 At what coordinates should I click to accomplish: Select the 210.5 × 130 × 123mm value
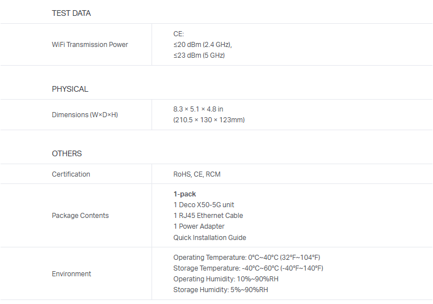click(209, 120)
